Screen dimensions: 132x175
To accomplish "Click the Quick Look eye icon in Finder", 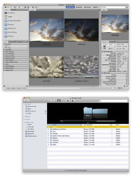I will click(x=68, y=101).
